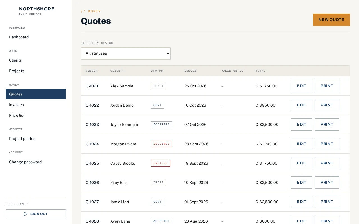The width and height of the screenshot is (359, 224).
Task: Click the sign out arrow icon
Action: point(26,214)
